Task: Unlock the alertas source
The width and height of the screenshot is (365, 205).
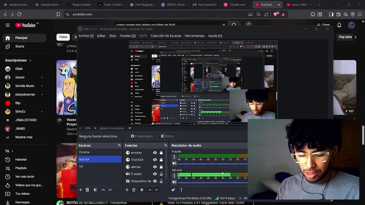Action: click(161, 167)
